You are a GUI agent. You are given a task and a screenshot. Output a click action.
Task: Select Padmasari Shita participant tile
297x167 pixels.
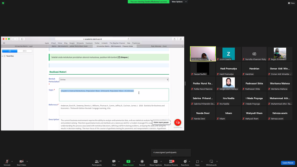pyautogui.click(x=254, y=83)
